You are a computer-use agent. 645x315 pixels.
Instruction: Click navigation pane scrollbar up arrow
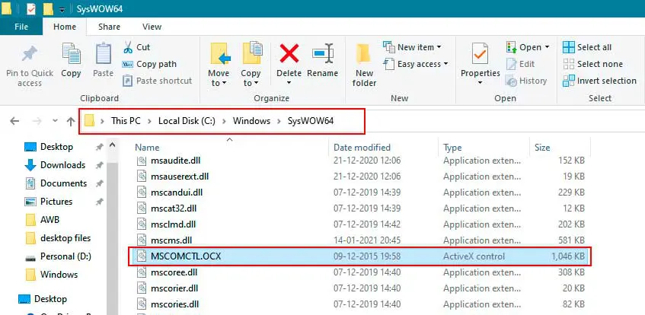[x=112, y=145]
